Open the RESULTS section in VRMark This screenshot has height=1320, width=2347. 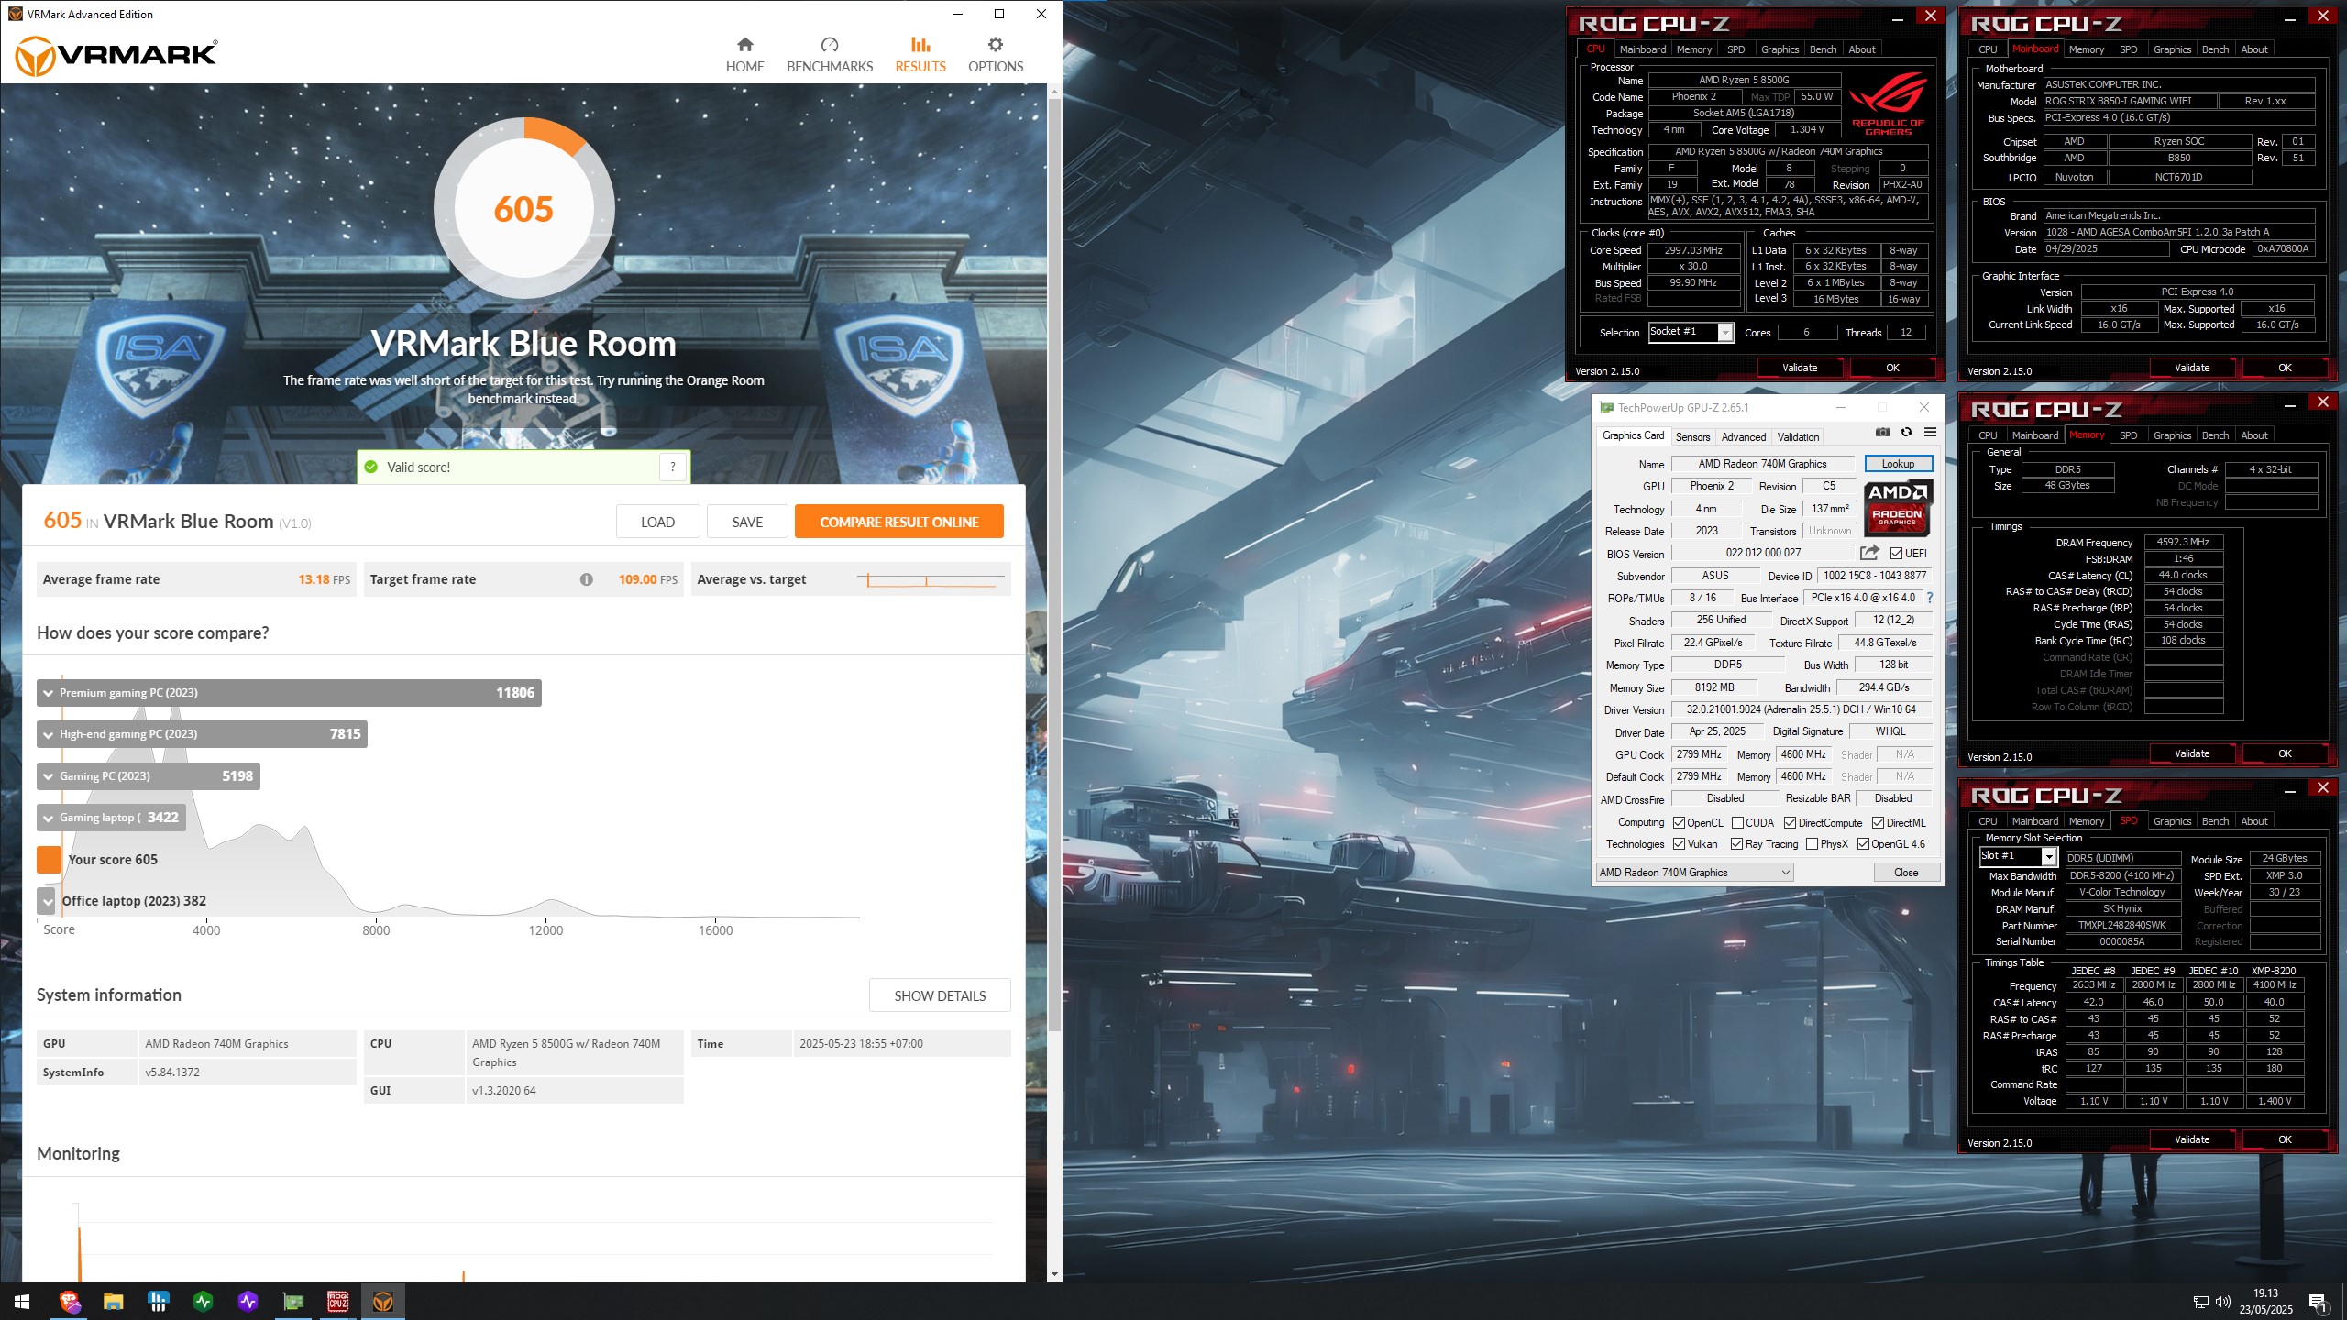[920, 55]
